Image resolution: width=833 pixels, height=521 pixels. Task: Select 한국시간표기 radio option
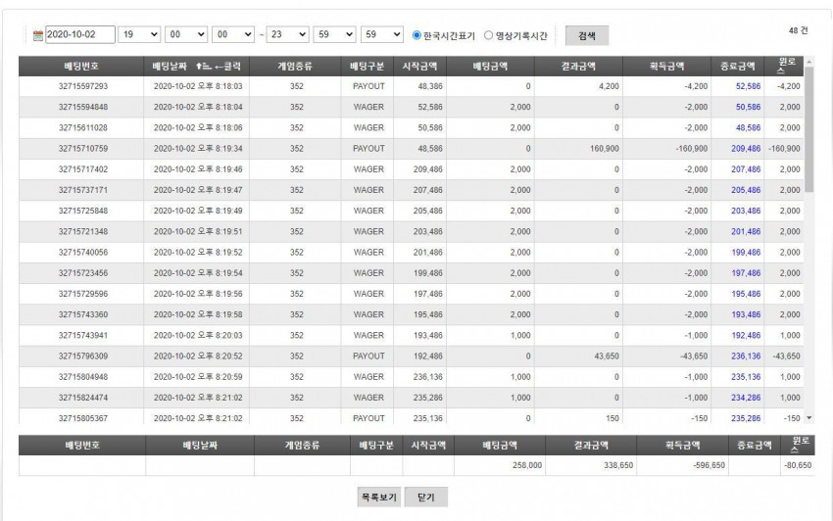(416, 35)
